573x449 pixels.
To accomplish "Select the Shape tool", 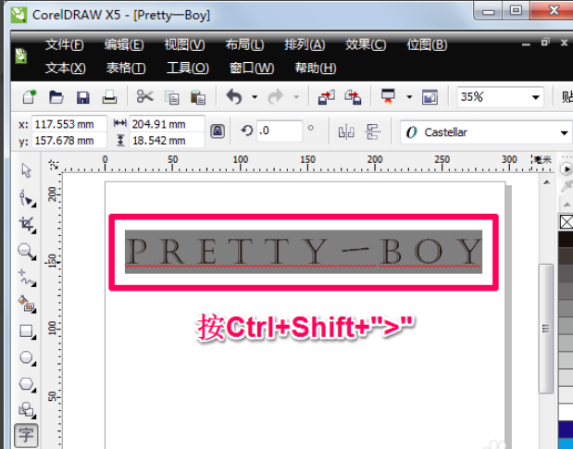I will [27, 197].
